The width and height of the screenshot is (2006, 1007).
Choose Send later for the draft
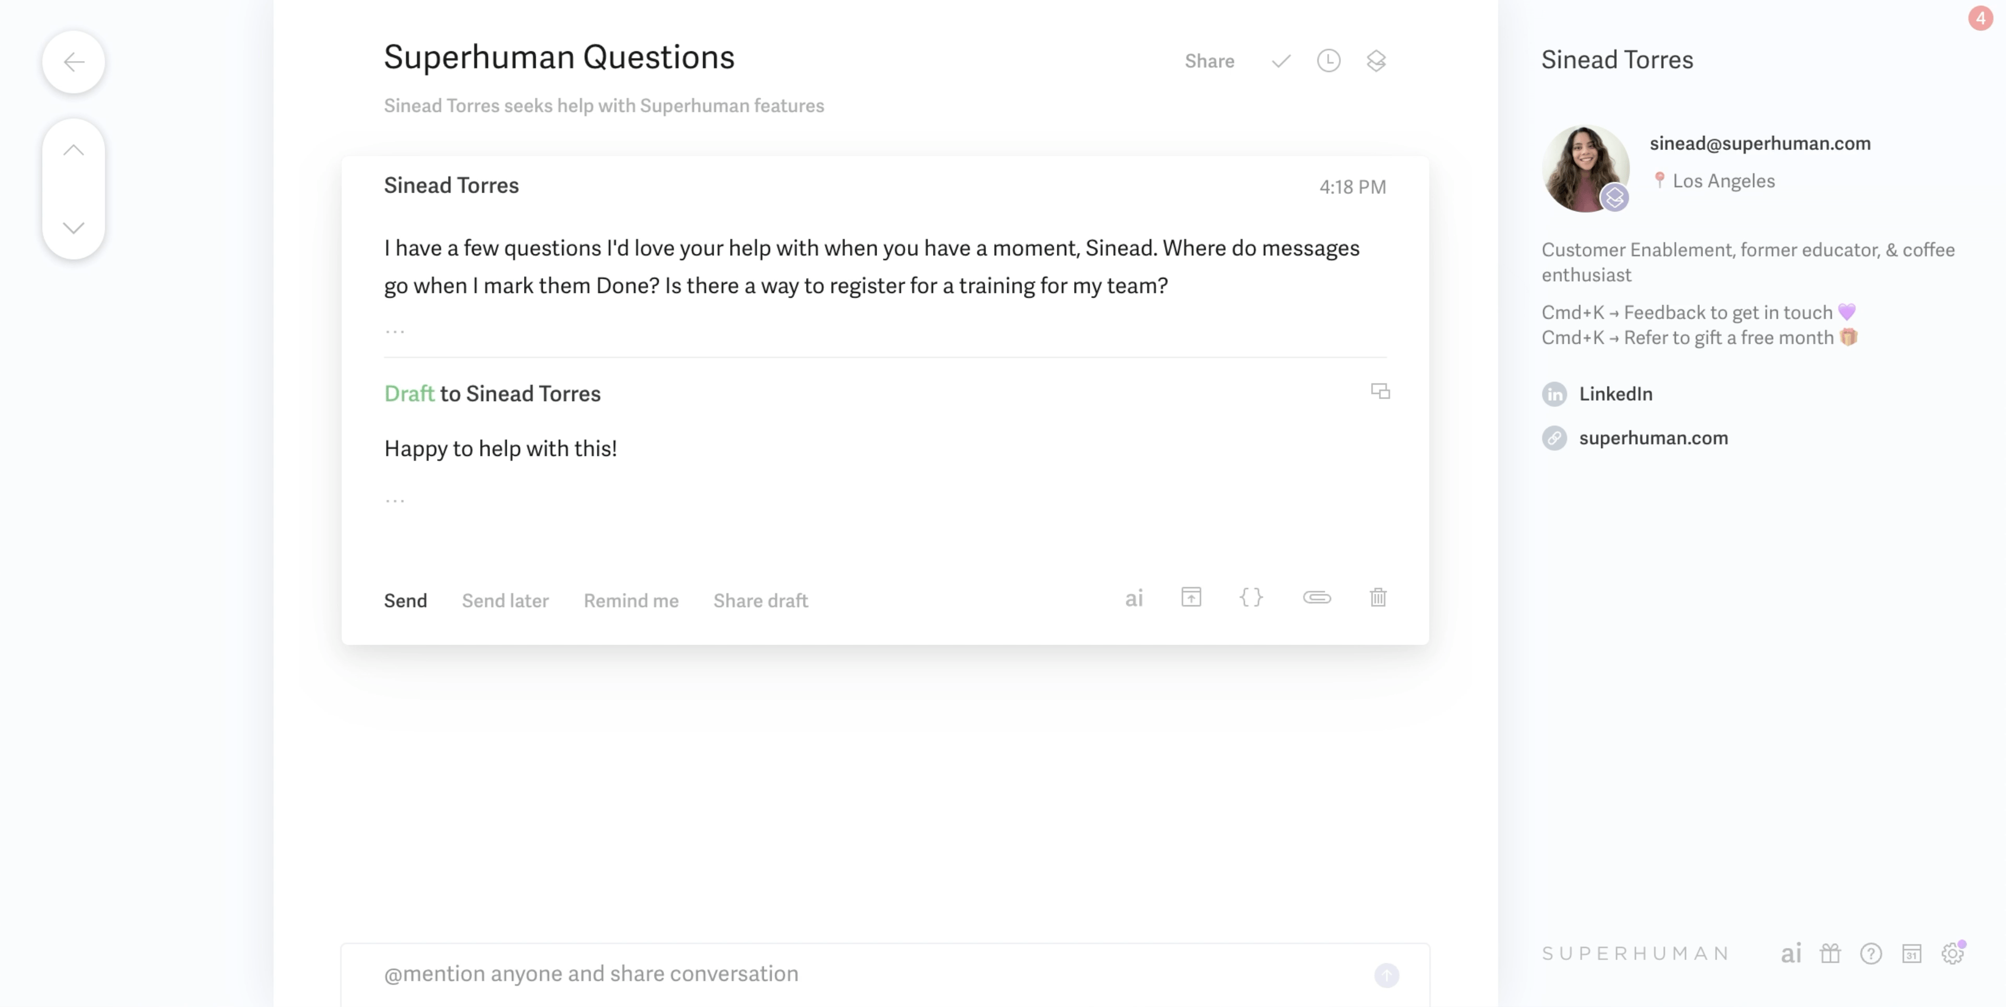(x=505, y=601)
